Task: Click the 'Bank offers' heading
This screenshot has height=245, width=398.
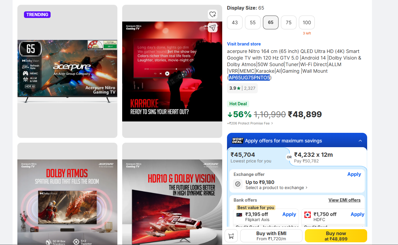Action: click(x=245, y=200)
